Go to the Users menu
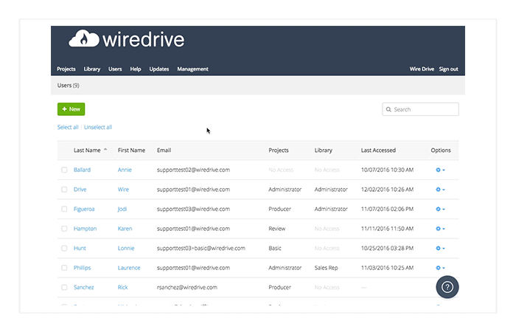 coord(115,69)
